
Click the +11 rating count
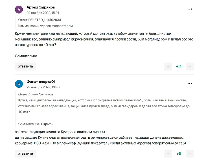click(179, 154)
